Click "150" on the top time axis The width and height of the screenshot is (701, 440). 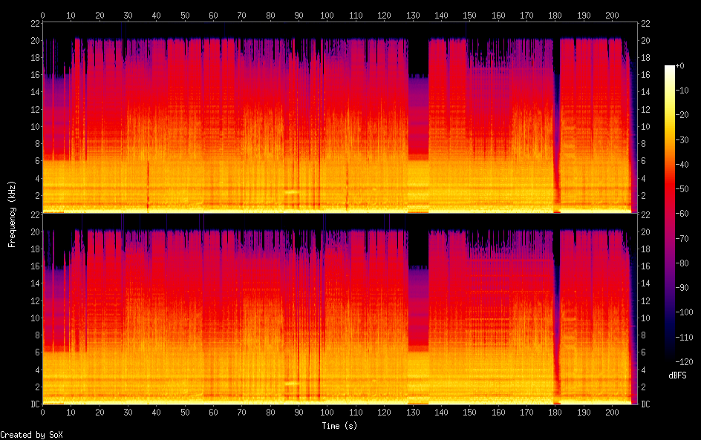coord(469,15)
